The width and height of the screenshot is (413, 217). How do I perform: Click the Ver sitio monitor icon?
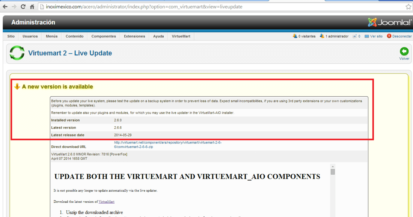[367, 36]
